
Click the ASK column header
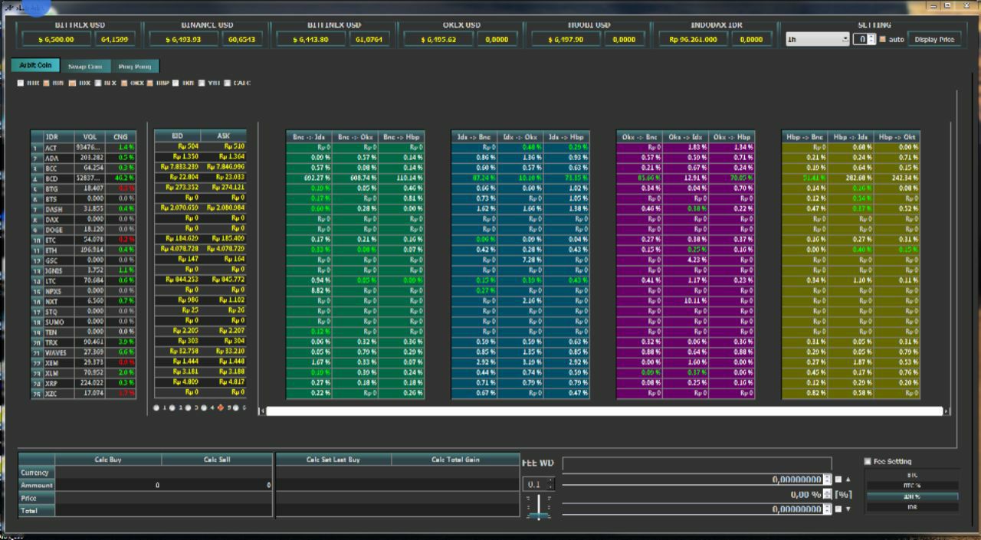224,136
